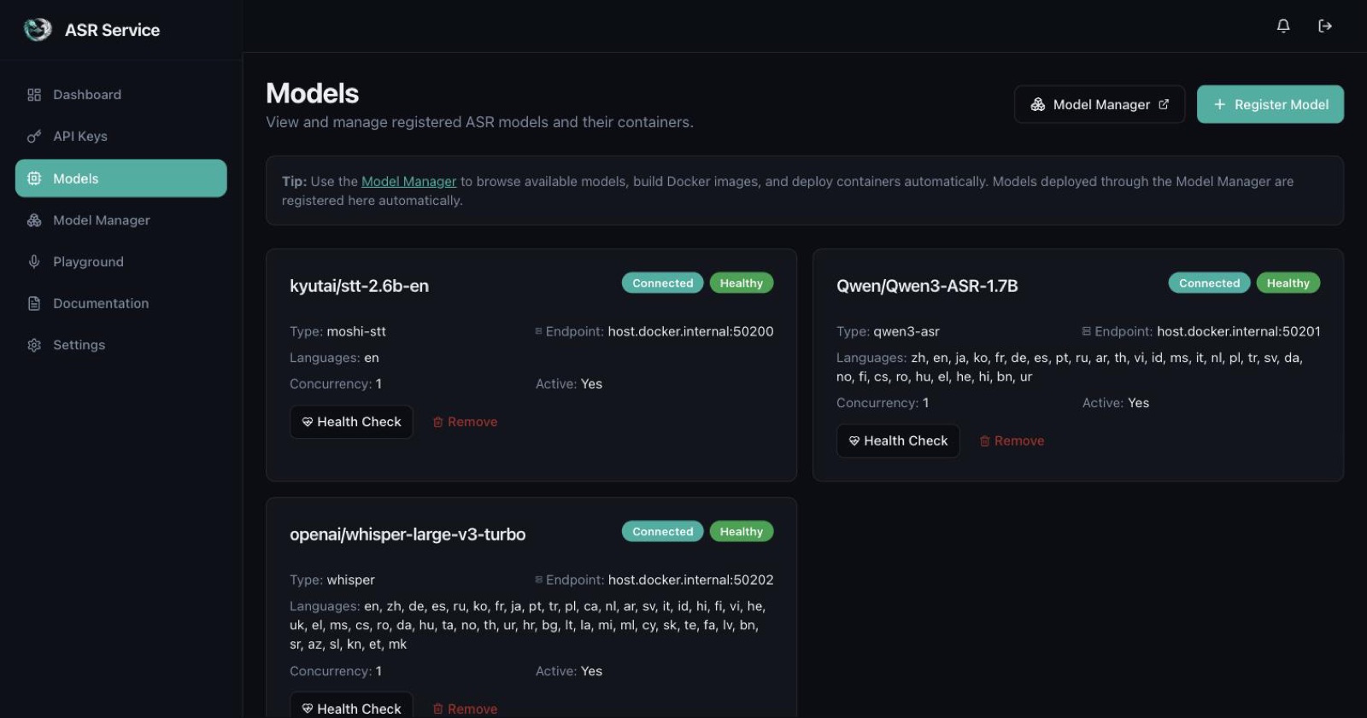The image size is (1367, 718).
Task: Click endpoint icon on whisper card
Action: 539,580
